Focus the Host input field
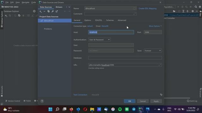Viewport: 202px width, 113px height. click(111, 32)
